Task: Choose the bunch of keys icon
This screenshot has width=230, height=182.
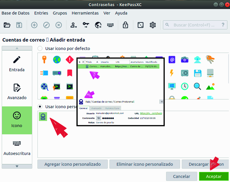Action: point(210,60)
